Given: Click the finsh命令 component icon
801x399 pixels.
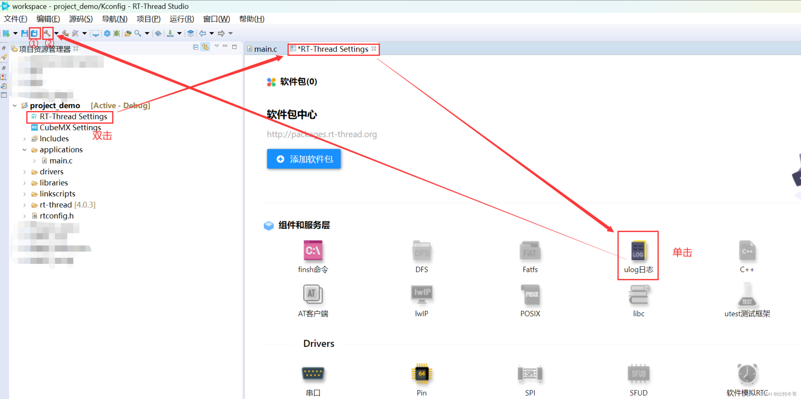Looking at the screenshot, I should [x=313, y=250].
